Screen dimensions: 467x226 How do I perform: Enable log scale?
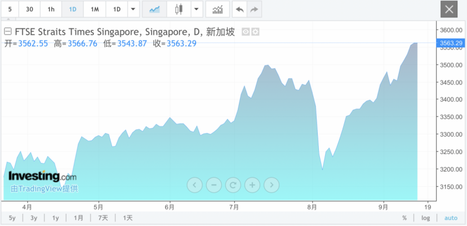[x=425, y=218]
